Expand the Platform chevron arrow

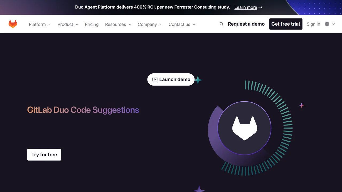pos(49,24)
